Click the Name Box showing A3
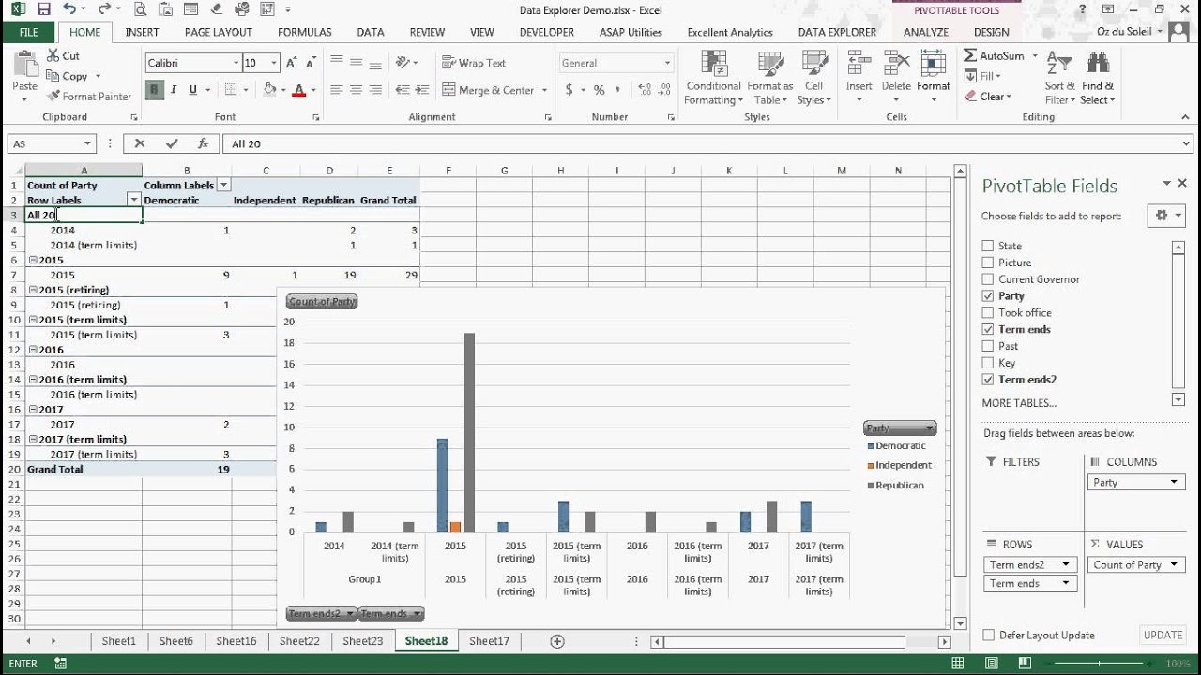 [52, 143]
